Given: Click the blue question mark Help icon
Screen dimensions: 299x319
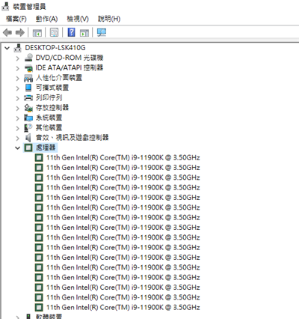Looking at the screenshot, I should [x=71, y=32].
